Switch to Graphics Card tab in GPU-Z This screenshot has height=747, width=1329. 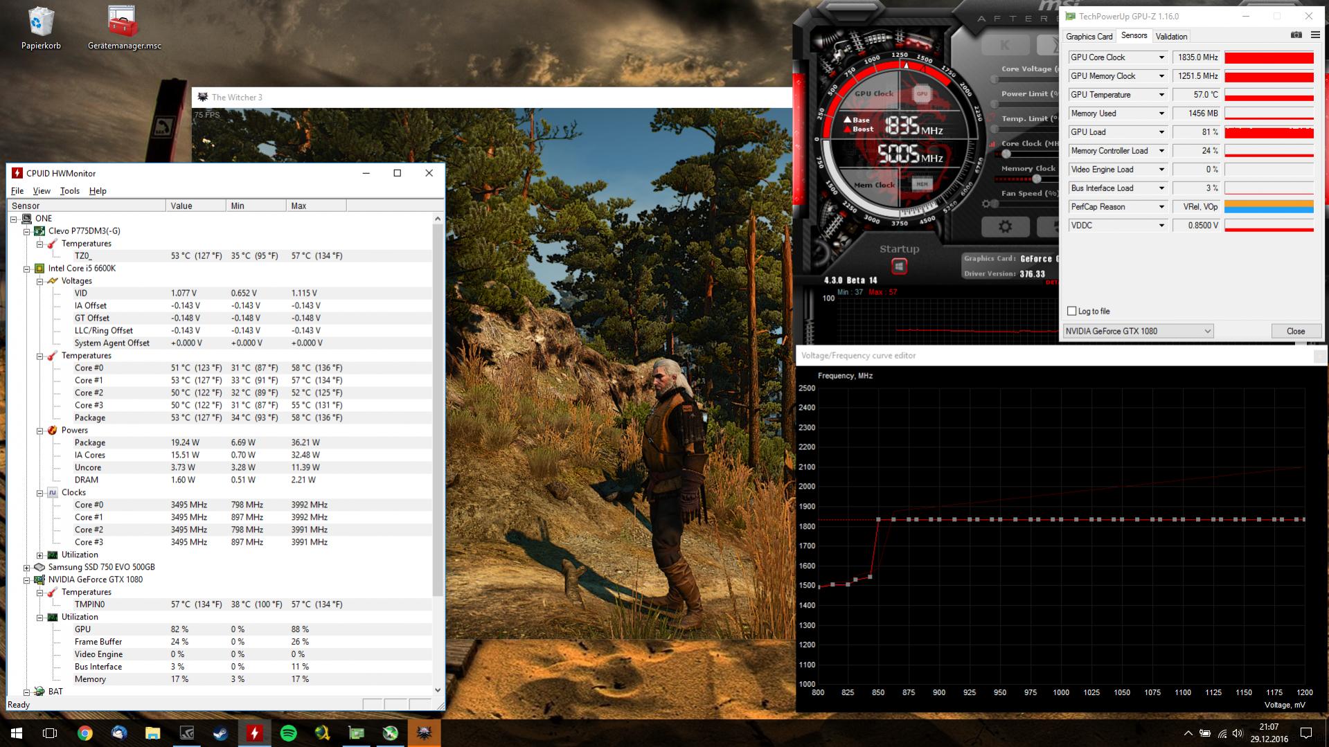1089,37
